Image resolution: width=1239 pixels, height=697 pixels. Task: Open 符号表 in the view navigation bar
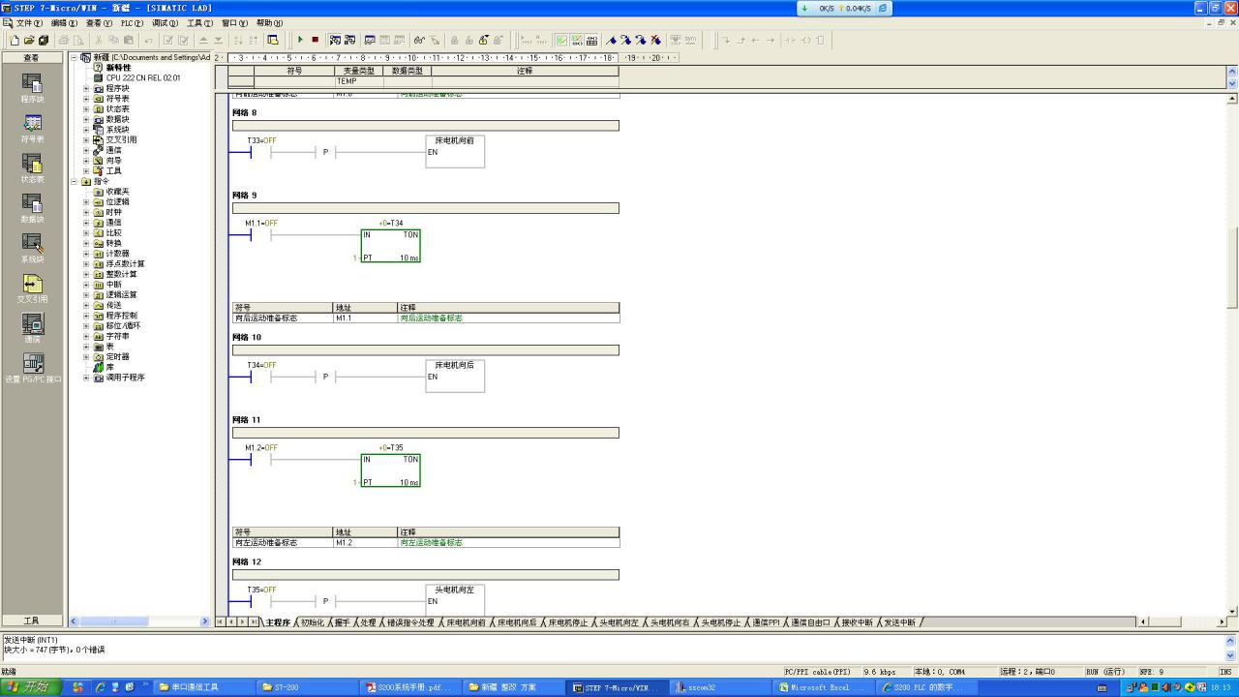click(x=32, y=128)
